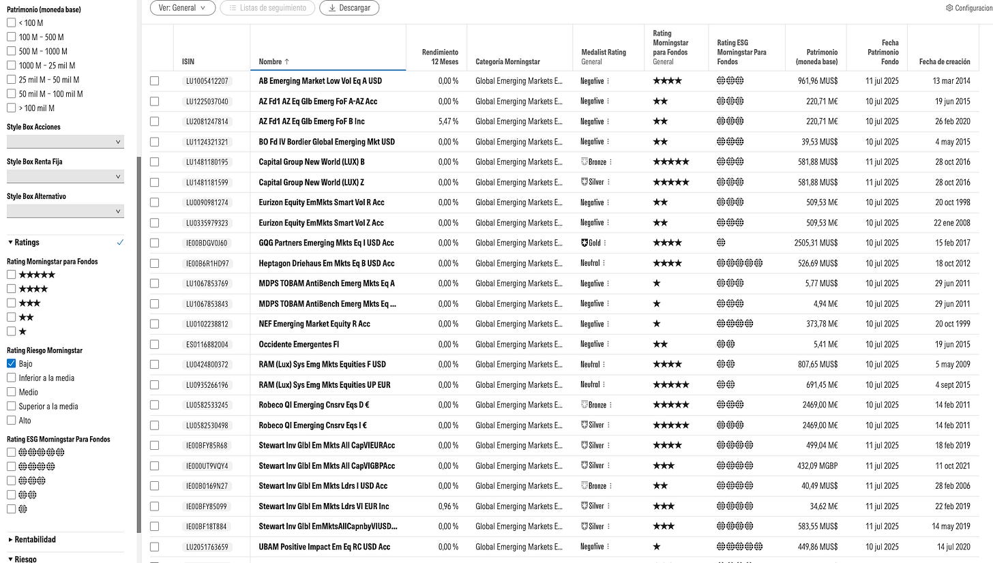Click Silver medal icon for Robeco QI Cnsrv Eqs I
The width and height of the screenshot is (993, 563).
[x=584, y=425]
